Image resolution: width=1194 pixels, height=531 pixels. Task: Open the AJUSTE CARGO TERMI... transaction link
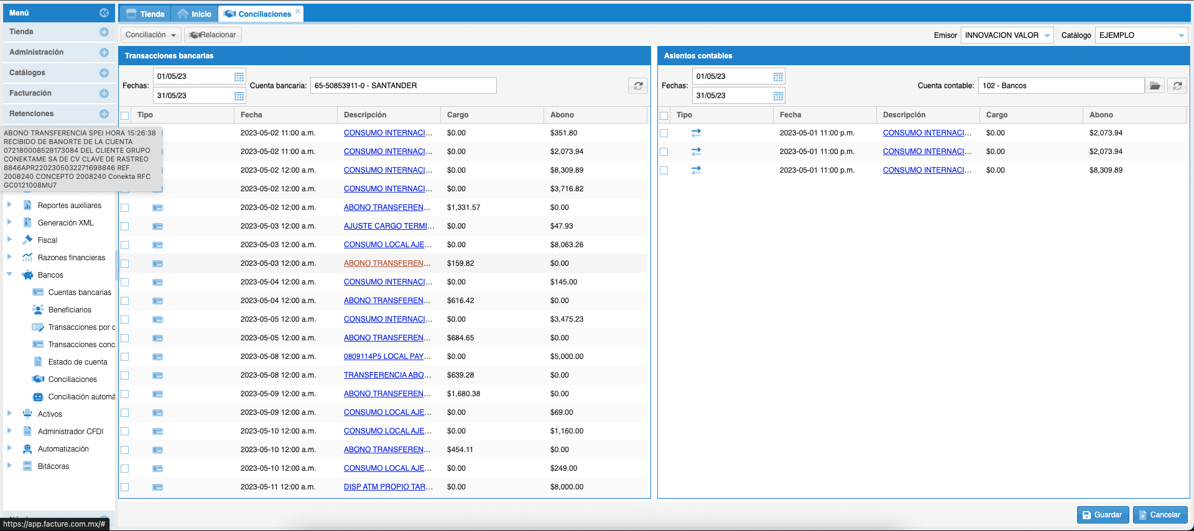coord(388,226)
